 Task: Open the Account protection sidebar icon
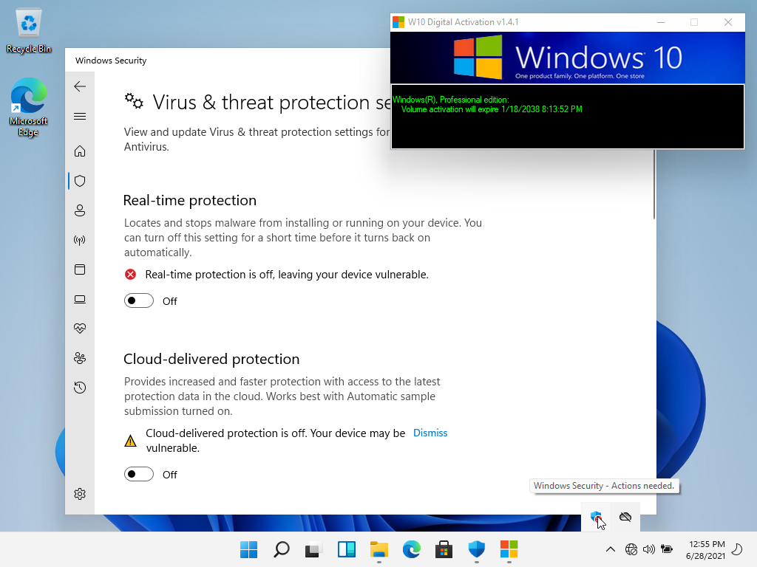pos(80,210)
